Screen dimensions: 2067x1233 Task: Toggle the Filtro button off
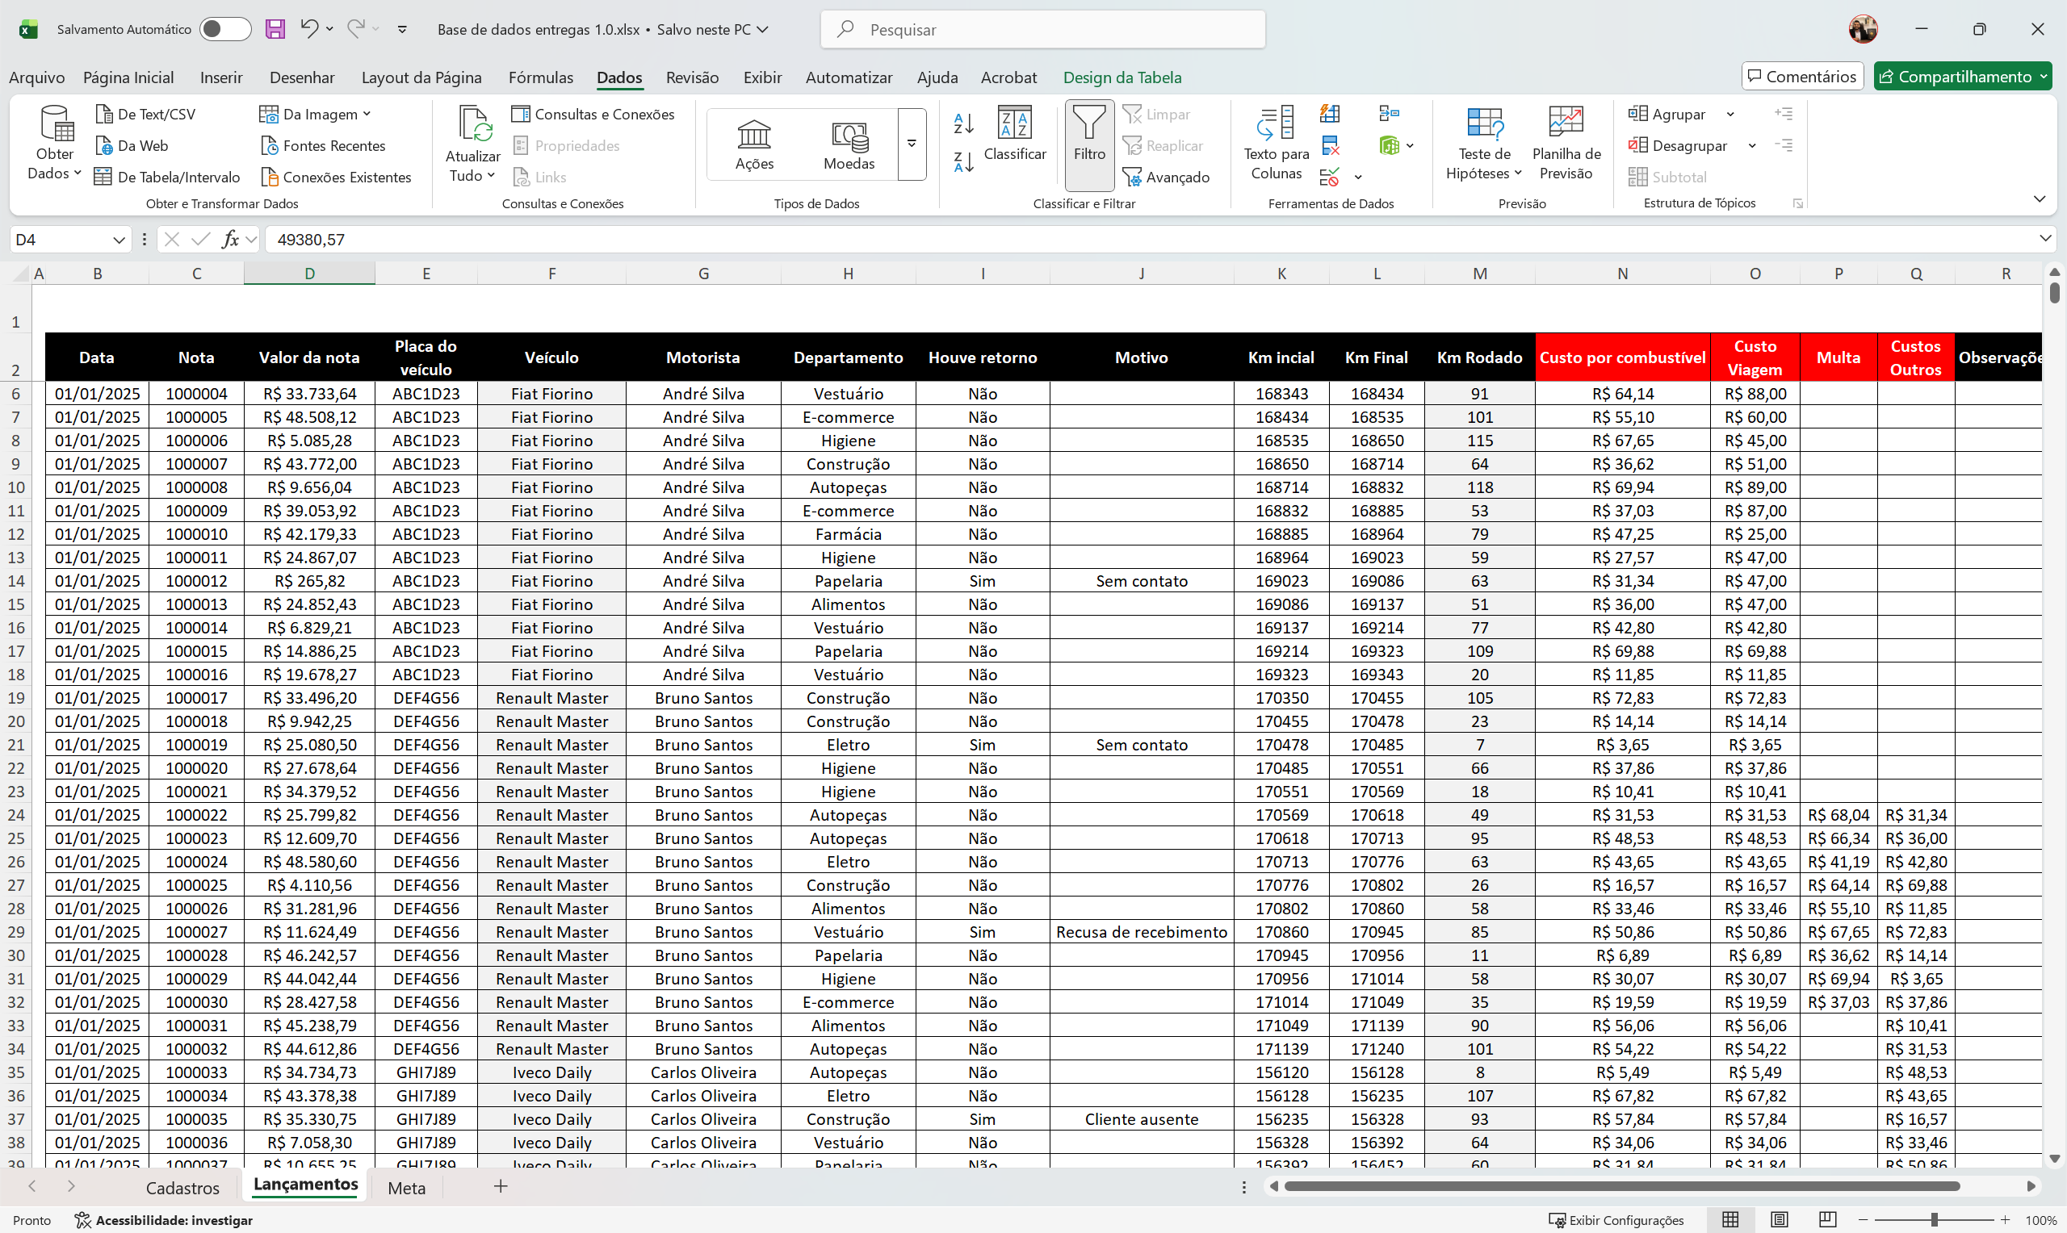click(1088, 141)
